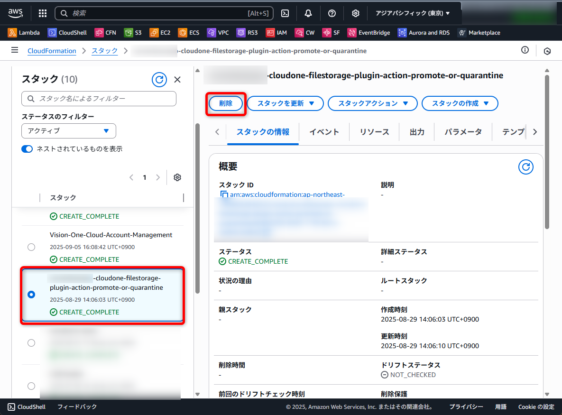Click the フィードバック footer link
Viewport: 562px width, 415px height.
77,407
